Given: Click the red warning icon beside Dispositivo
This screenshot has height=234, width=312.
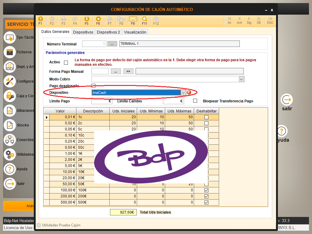Looking at the screenshot, I should click(189, 92).
